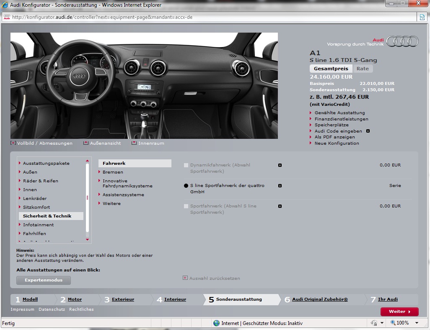Open the Weitere subcategory
430x330 pixels.
(x=111, y=204)
